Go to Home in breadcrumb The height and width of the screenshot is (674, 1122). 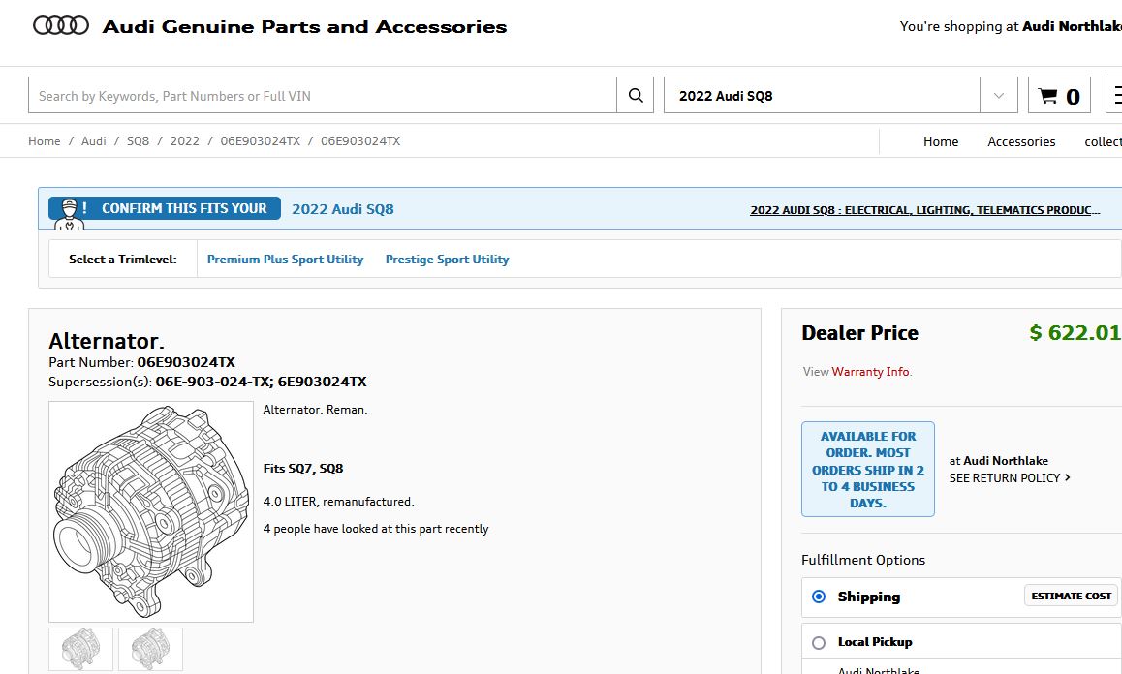[45, 141]
